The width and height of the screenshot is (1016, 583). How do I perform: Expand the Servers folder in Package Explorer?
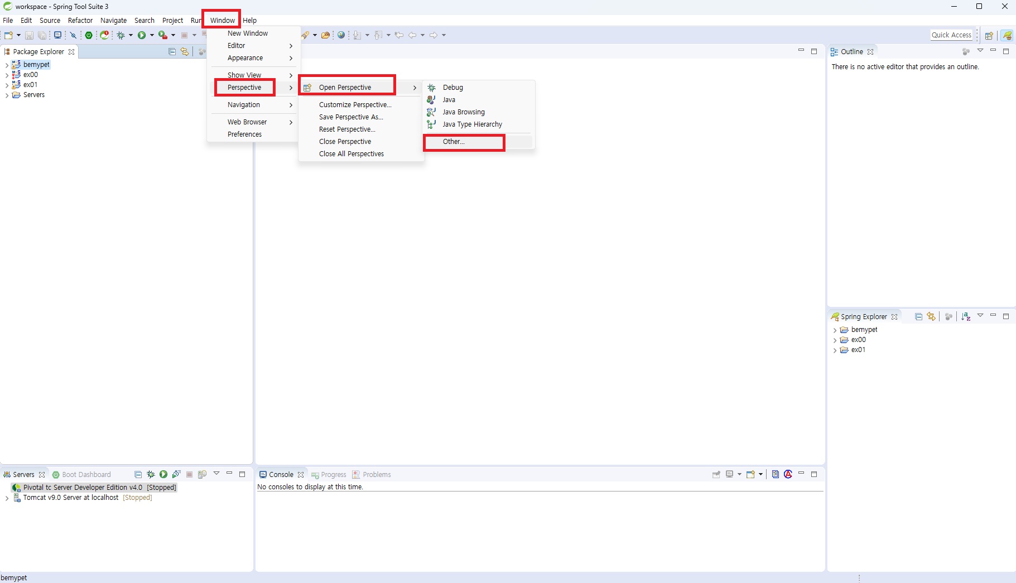tap(7, 95)
